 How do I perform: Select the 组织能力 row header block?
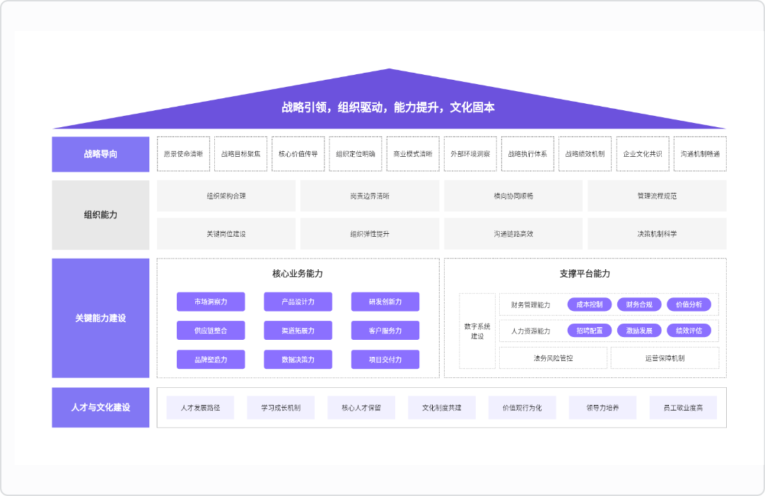pos(100,215)
